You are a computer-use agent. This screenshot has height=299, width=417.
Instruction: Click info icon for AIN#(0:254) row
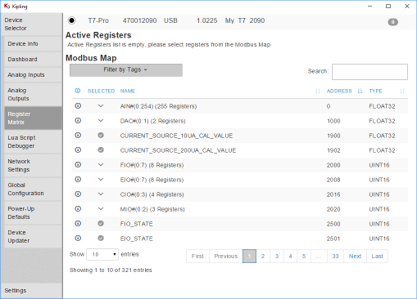[x=78, y=106]
